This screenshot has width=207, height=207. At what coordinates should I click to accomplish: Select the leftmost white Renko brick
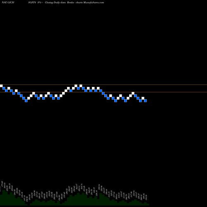pyautogui.click(x=1, y=86)
